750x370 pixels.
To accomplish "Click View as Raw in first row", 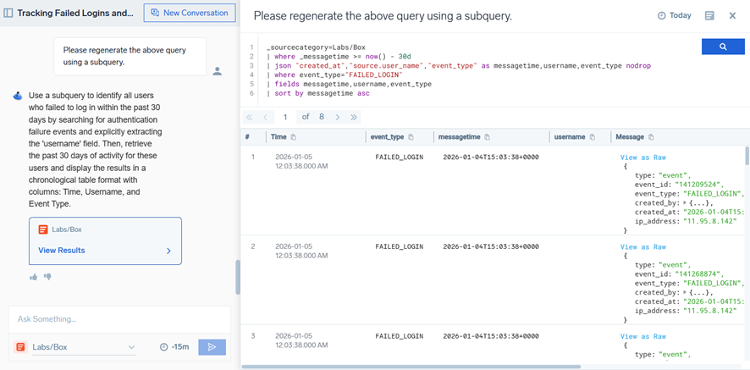I will (642, 157).
